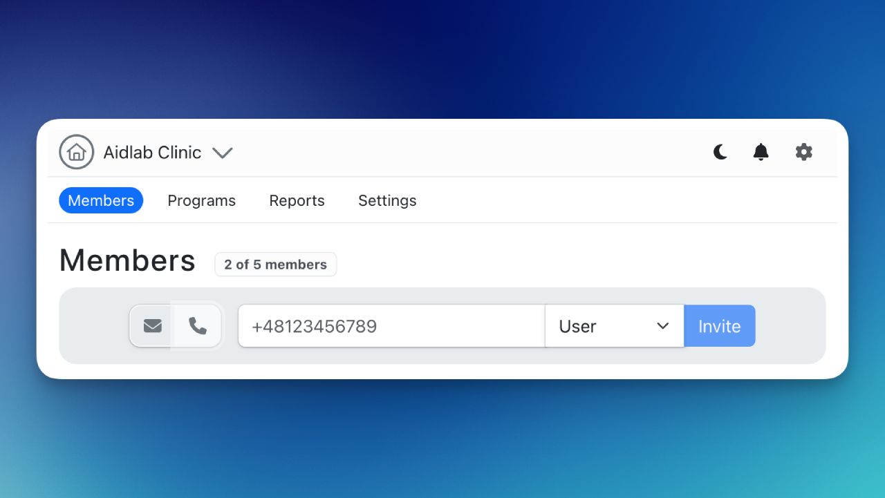Open the gear settings icon
The height and width of the screenshot is (498, 885).
(803, 152)
